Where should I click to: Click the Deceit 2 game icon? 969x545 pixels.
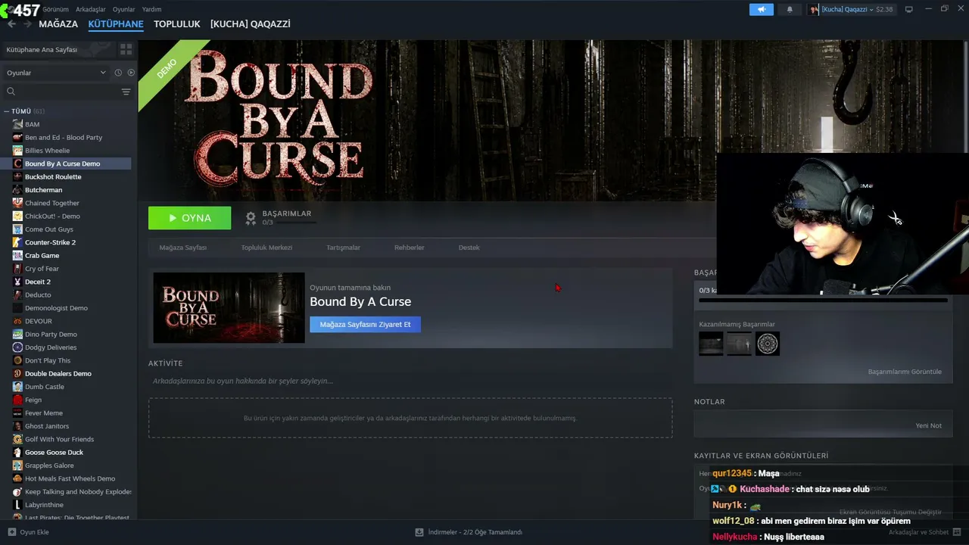pos(17,282)
